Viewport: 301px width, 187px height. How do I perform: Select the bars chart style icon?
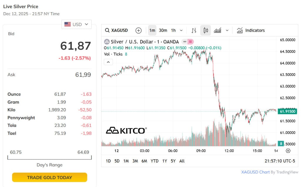point(194,30)
